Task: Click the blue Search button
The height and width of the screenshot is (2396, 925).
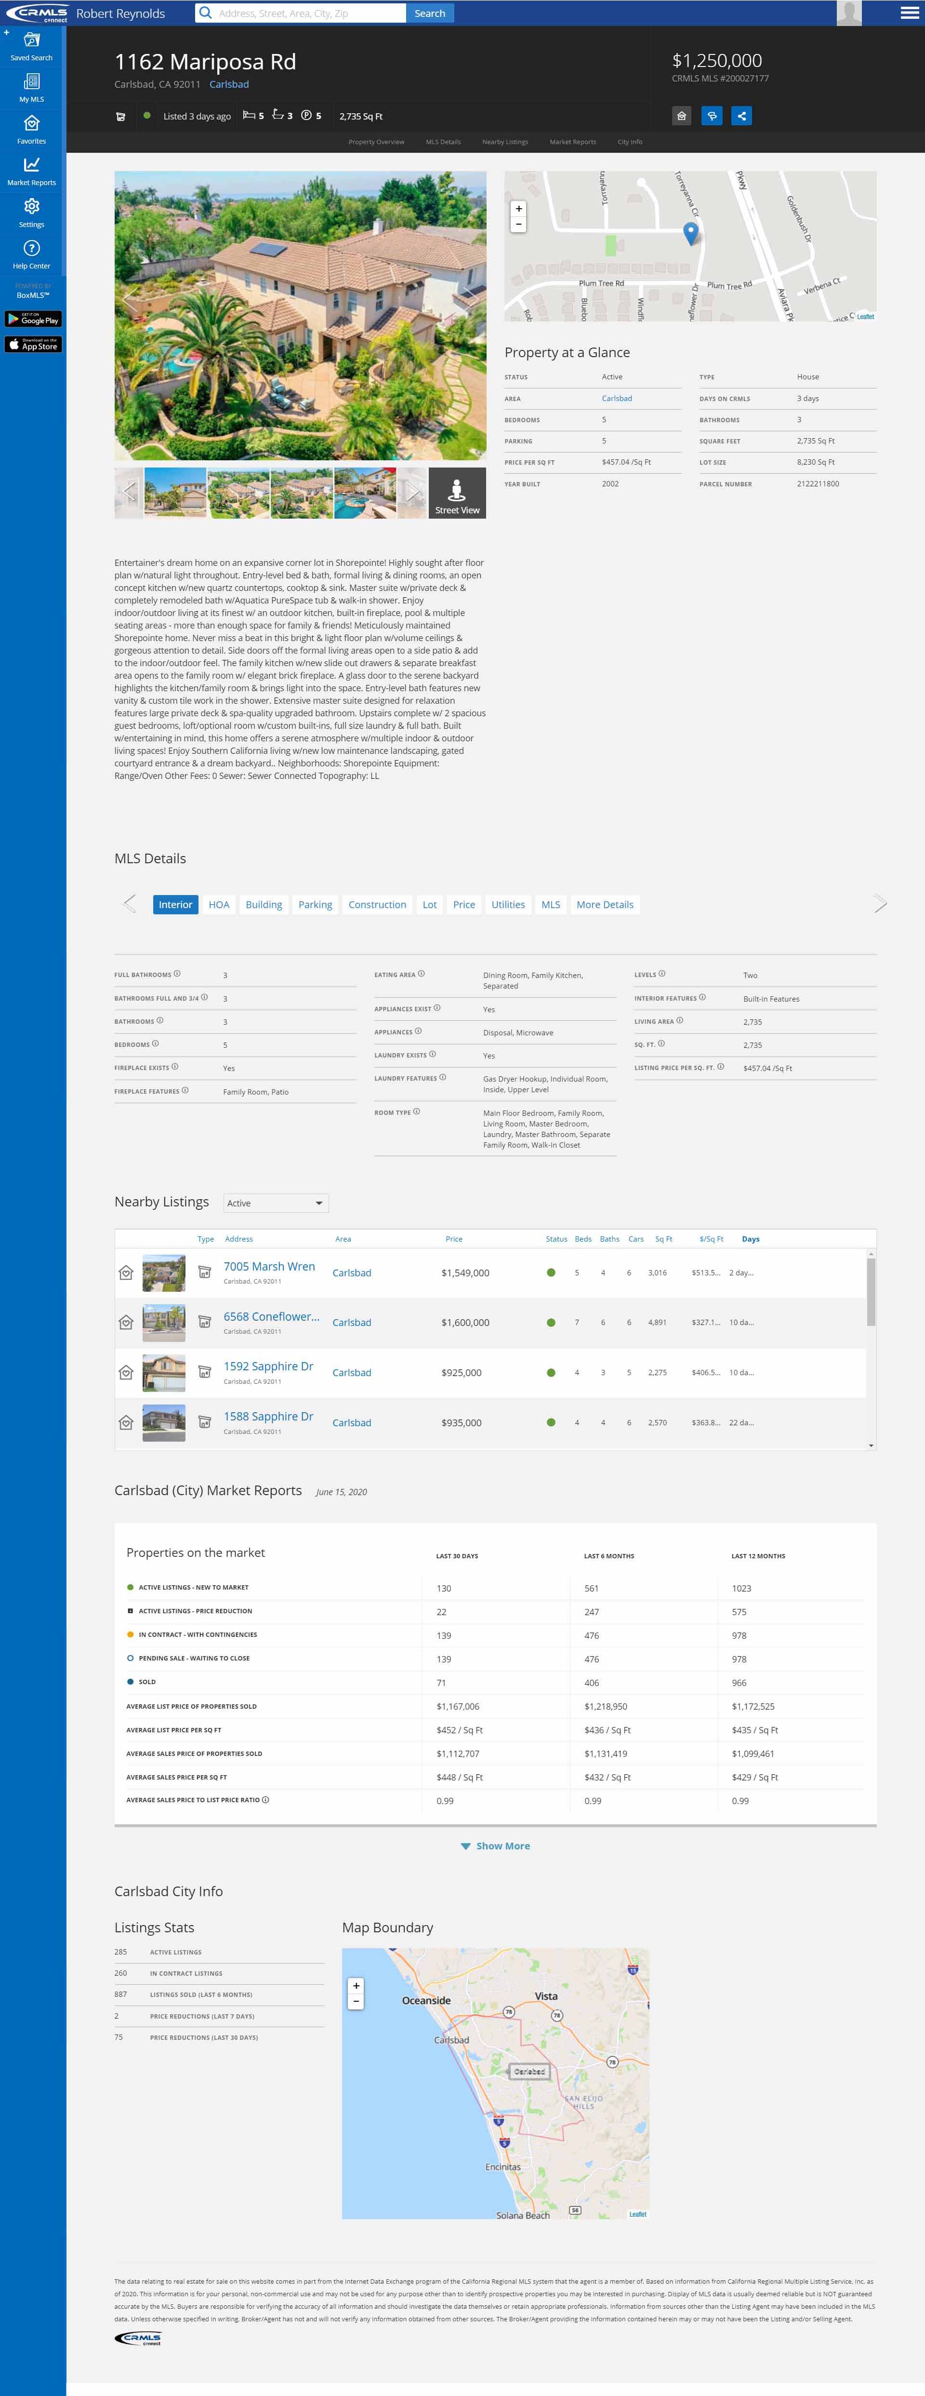Action: click(x=429, y=13)
